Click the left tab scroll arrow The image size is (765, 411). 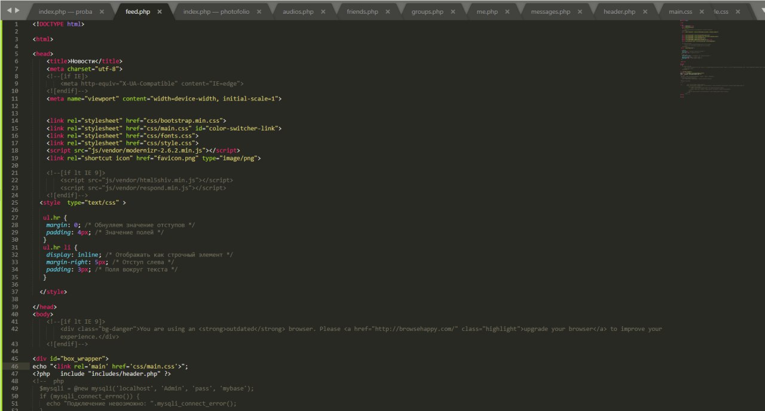[9, 11]
